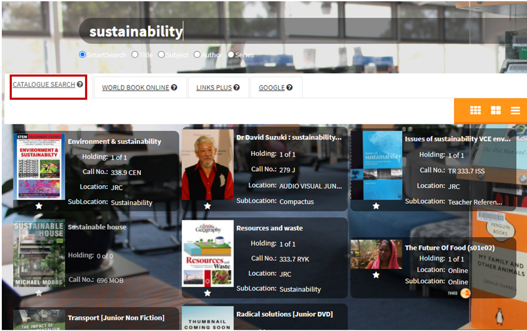Screen dimensions: 527x331
Task: Choose the Subject radio button
Action: [x=161, y=55]
